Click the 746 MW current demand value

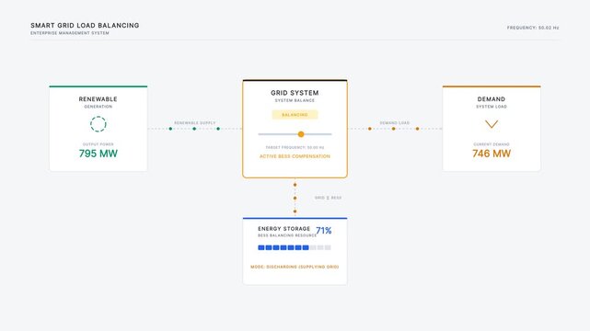492,154
